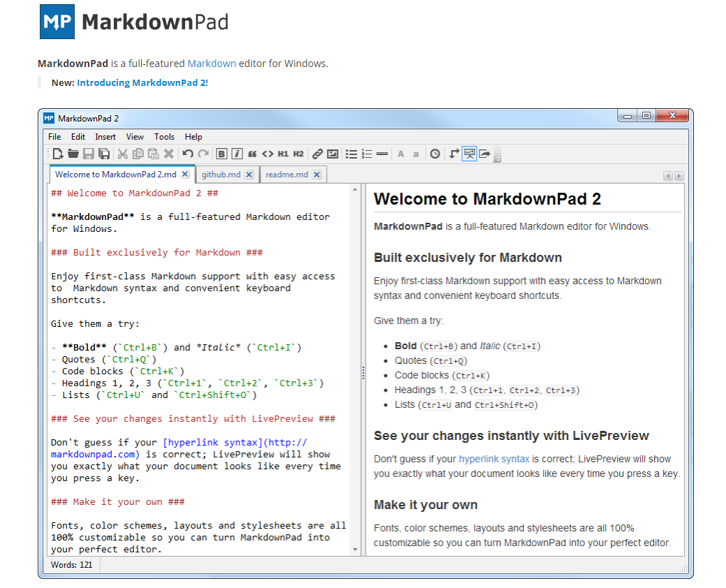
Task: Convert text to lowercase with a icon
Action: pyautogui.click(x=416, y=154)
